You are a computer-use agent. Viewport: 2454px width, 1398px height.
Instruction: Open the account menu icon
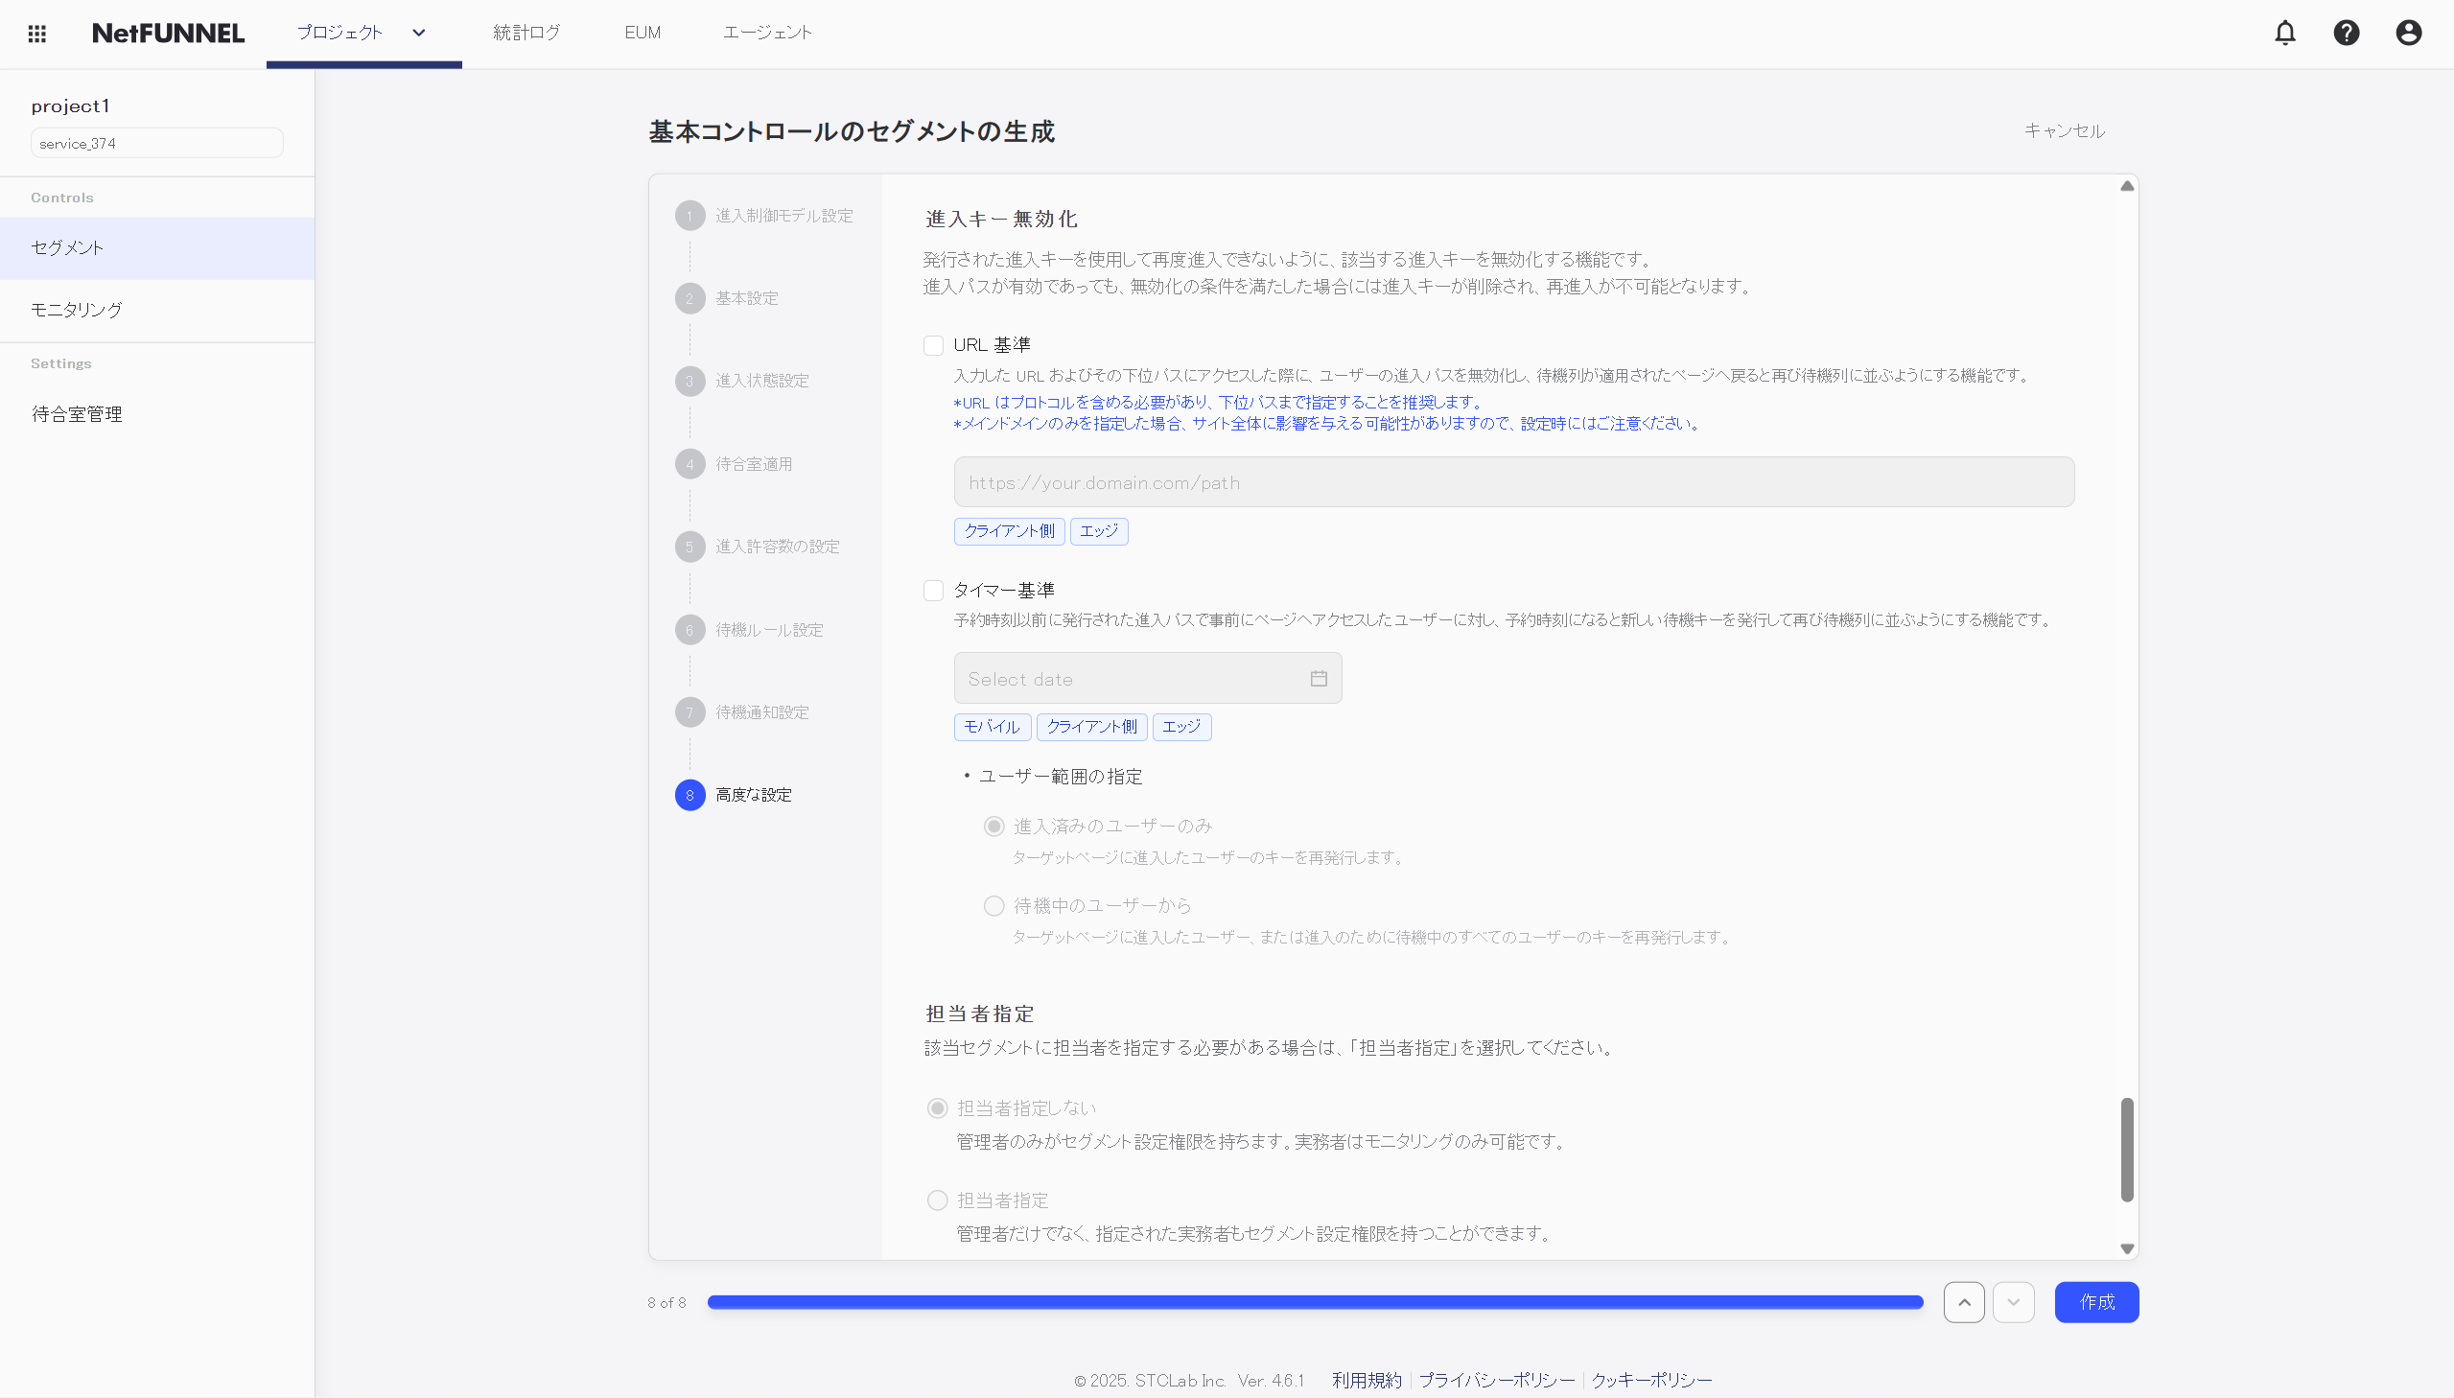(2409, 32)
